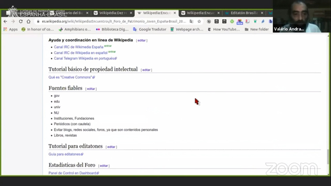Edit the 'Estadísticas del Foro' section
Image resolution: width=331 pixels, height=186 pixels.
click(104, 166)
